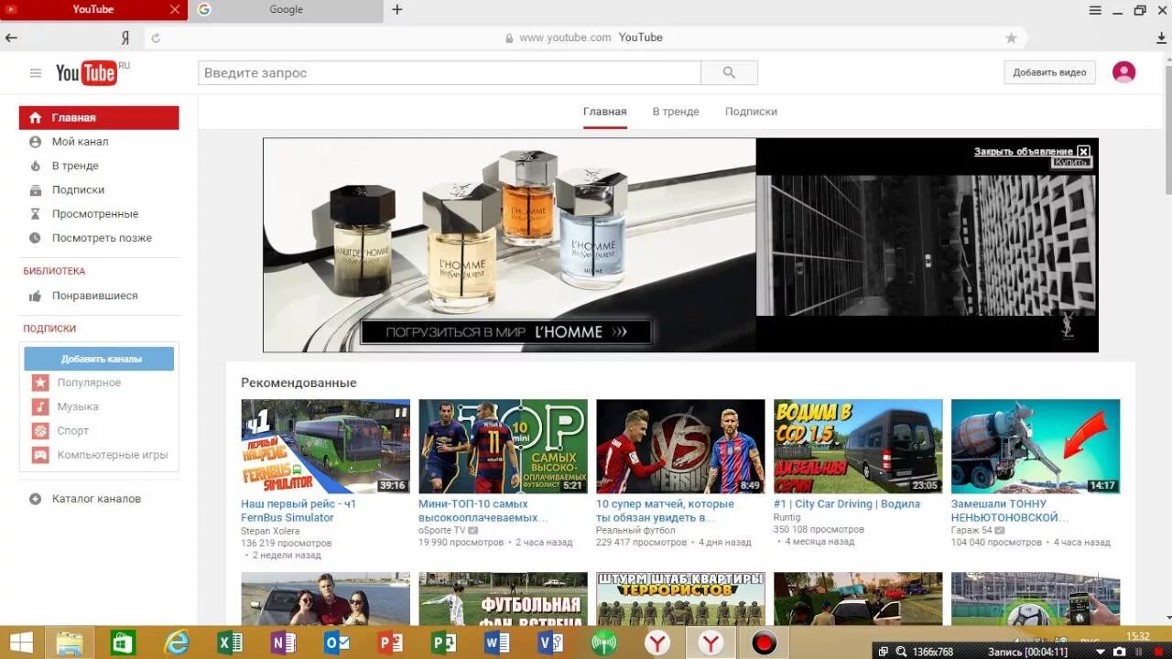Image resolution: width=1172 pixels, height=659 pixels.
Task: Switch to the 'Подписки' top tab
Action: [x=751, y=112]
